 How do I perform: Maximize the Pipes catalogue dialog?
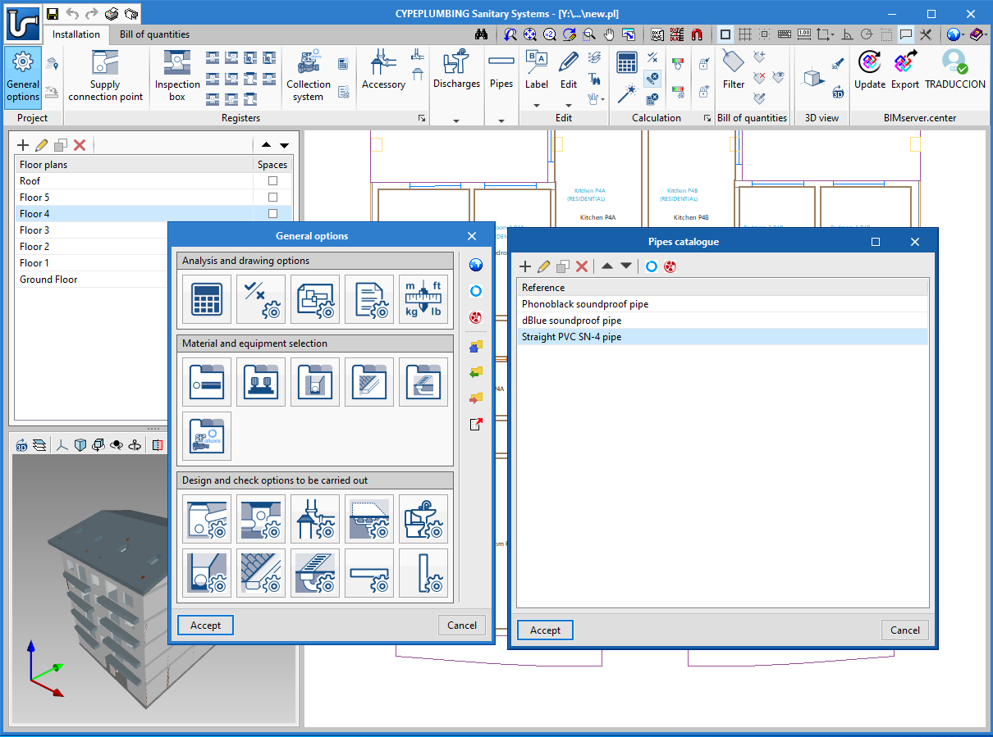(876, 242)
